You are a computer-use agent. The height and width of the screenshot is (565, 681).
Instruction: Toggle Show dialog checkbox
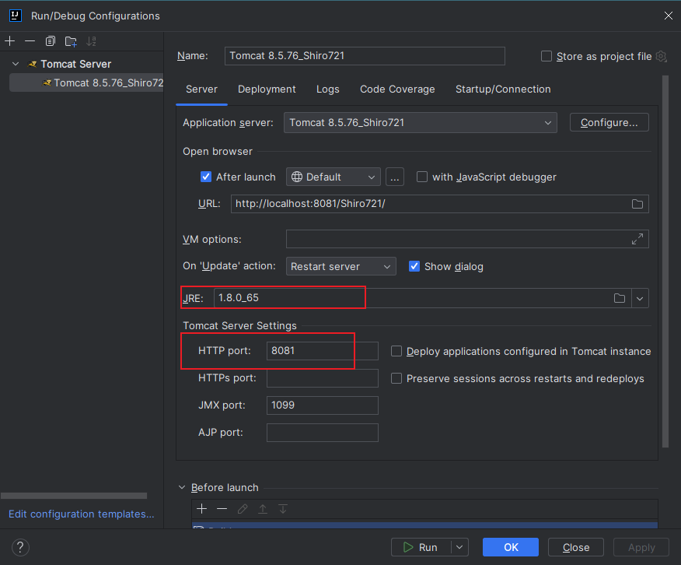pos(414,266)
